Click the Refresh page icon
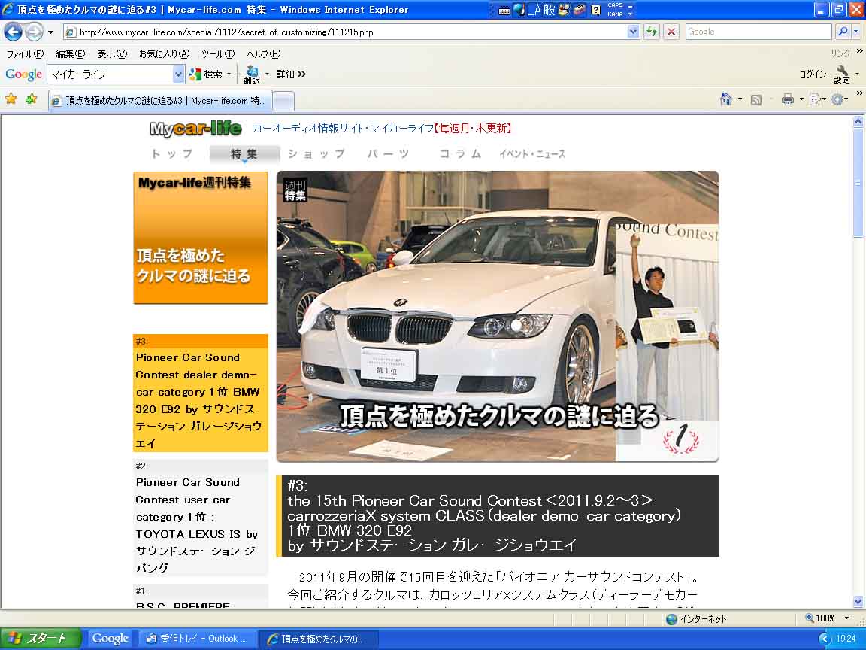 click(x=651, y=32)
